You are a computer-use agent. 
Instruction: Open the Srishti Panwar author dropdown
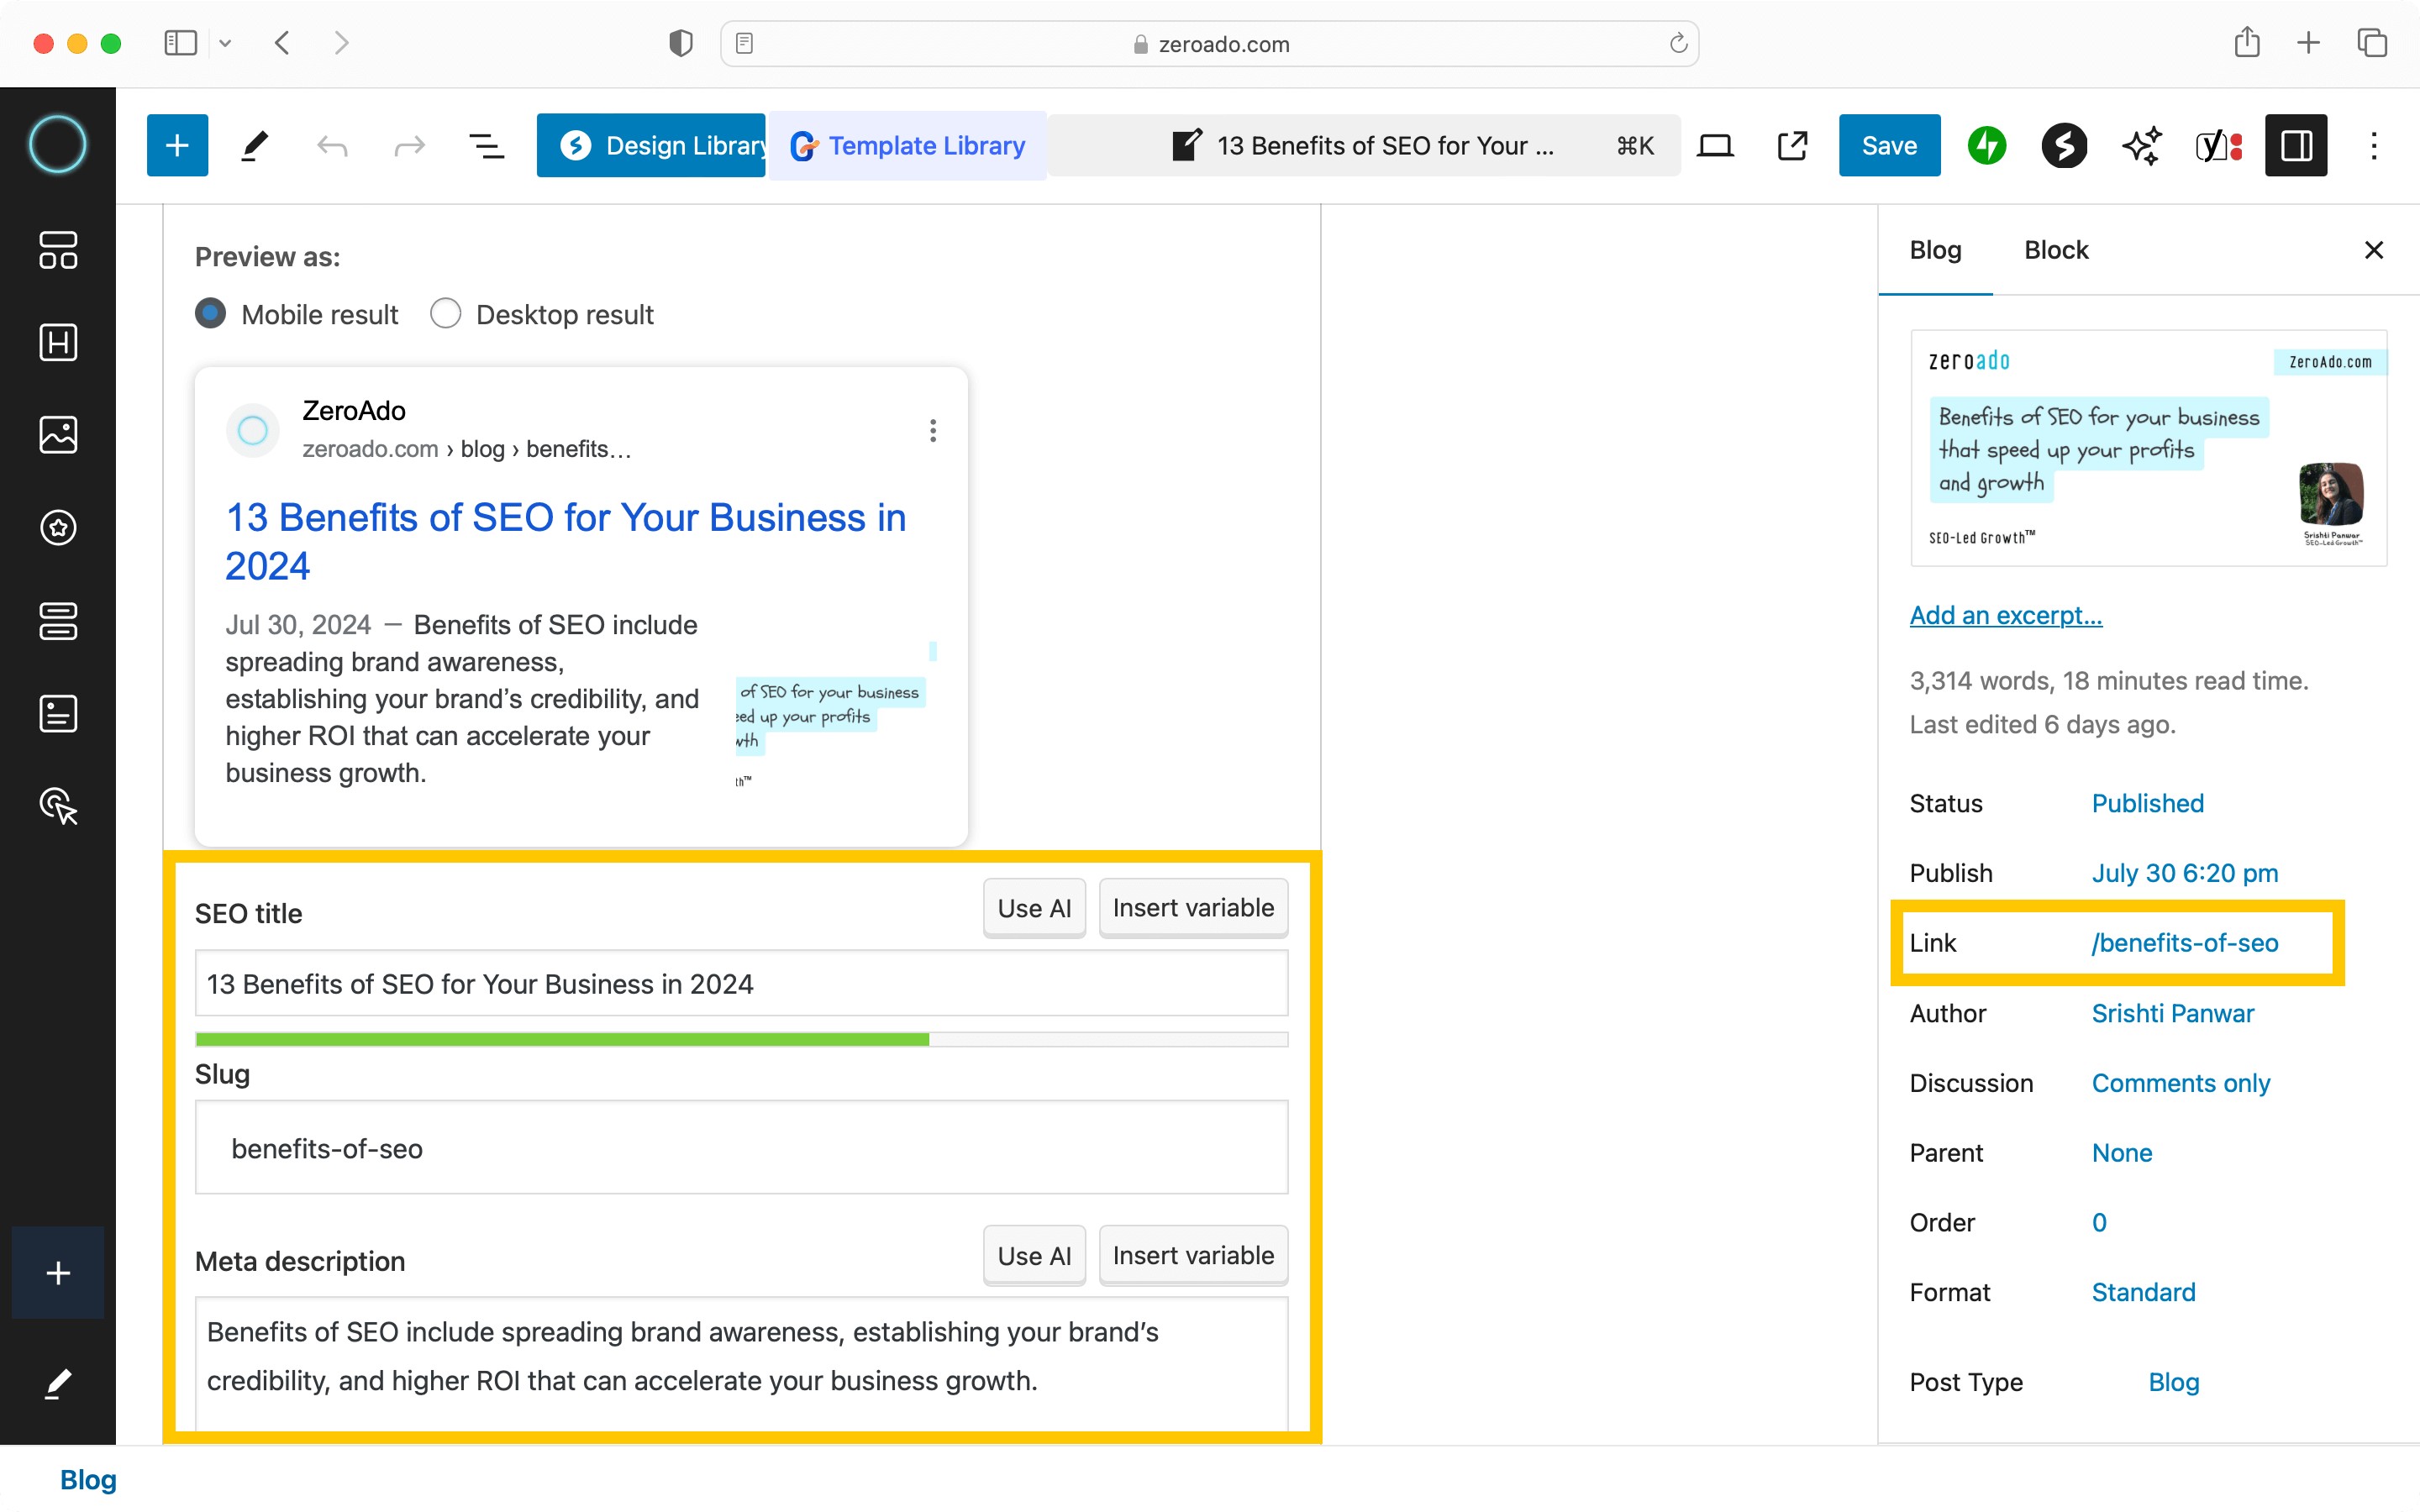pos(2172,1013)
